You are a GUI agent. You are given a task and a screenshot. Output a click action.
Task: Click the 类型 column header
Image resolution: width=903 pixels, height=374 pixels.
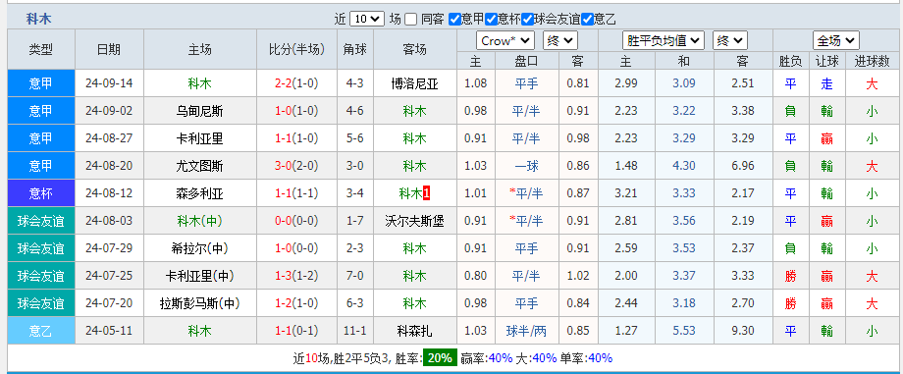click(x=41, y=49)
